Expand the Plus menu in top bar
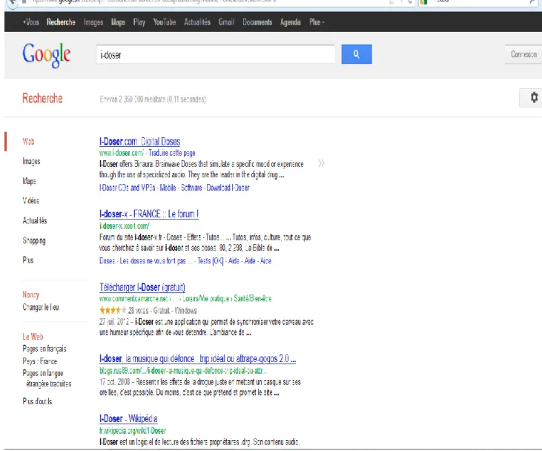 tap(317, 22)
